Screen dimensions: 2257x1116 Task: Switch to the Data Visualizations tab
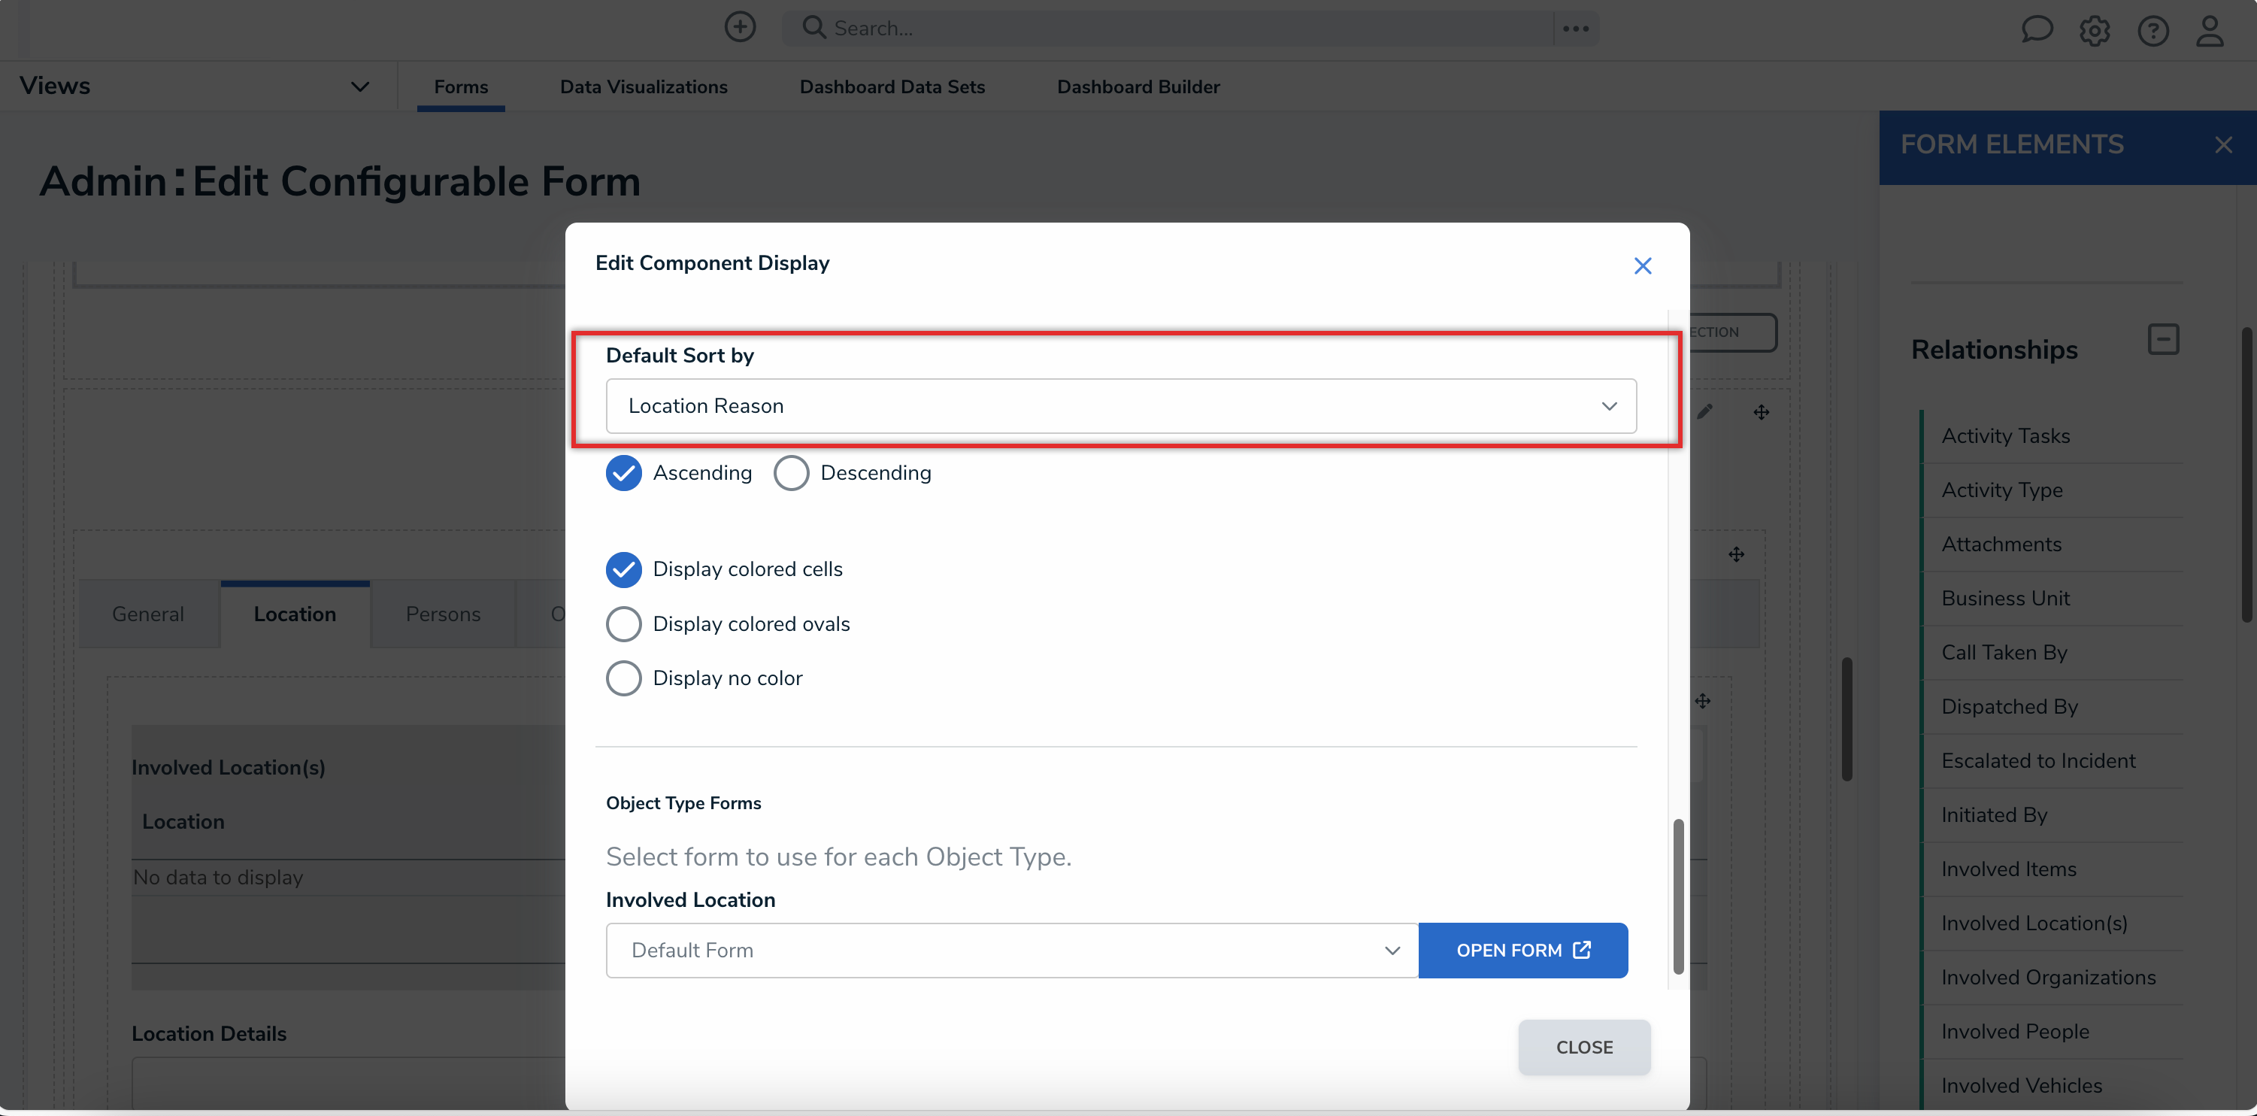point(643,86)
